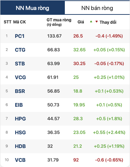Image resolution: width=130 pixels, height=167 pixels.
Task: Click the Mã CK column header
Action: pos(20,22)
